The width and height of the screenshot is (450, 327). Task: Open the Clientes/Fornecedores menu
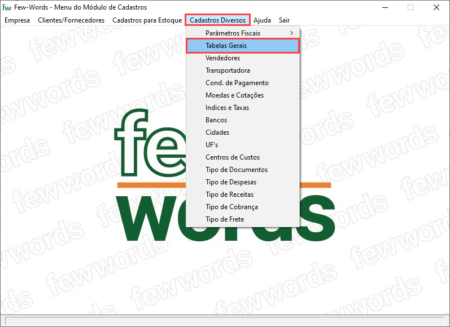[x=71, y=20]
